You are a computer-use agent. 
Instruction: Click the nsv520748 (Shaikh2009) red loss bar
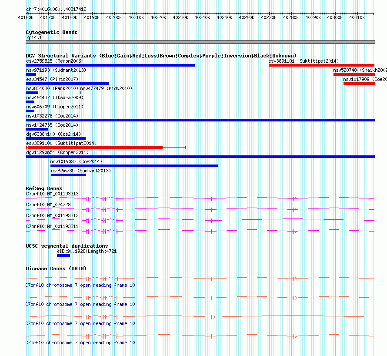[x=354, y=74]
